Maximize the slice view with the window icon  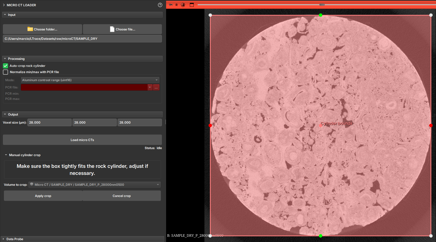pos(192,5)
